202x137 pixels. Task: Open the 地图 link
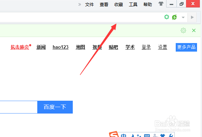[x=80, y=47]
